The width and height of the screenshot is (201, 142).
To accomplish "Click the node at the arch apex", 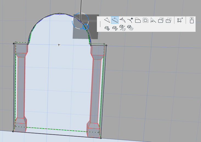I will tap(60, 13).
